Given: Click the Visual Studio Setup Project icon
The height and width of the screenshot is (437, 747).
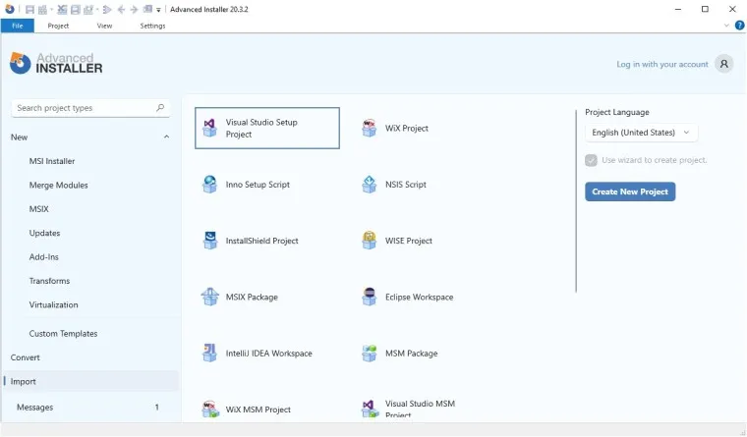Looking at the screenshot, I should [x=209, y=128].
